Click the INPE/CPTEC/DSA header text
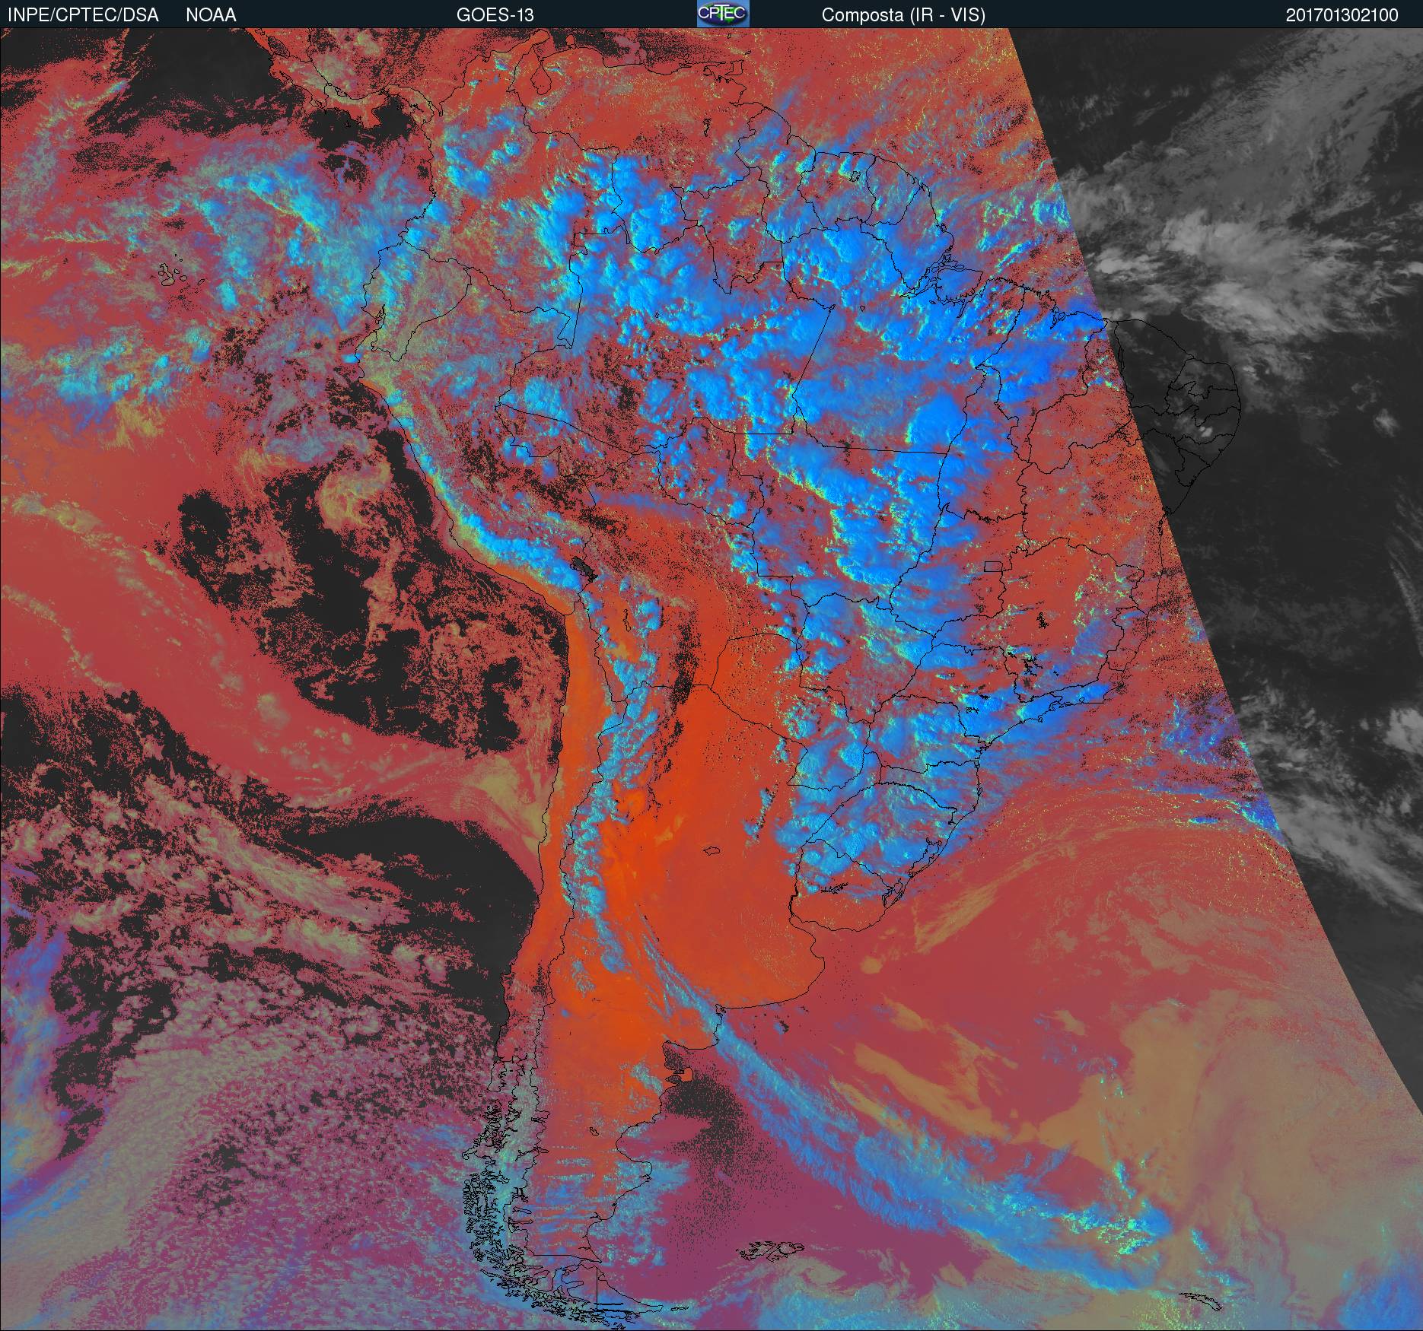The height and width of the screenshot is (1331, 1423). (x=83, y=15)
